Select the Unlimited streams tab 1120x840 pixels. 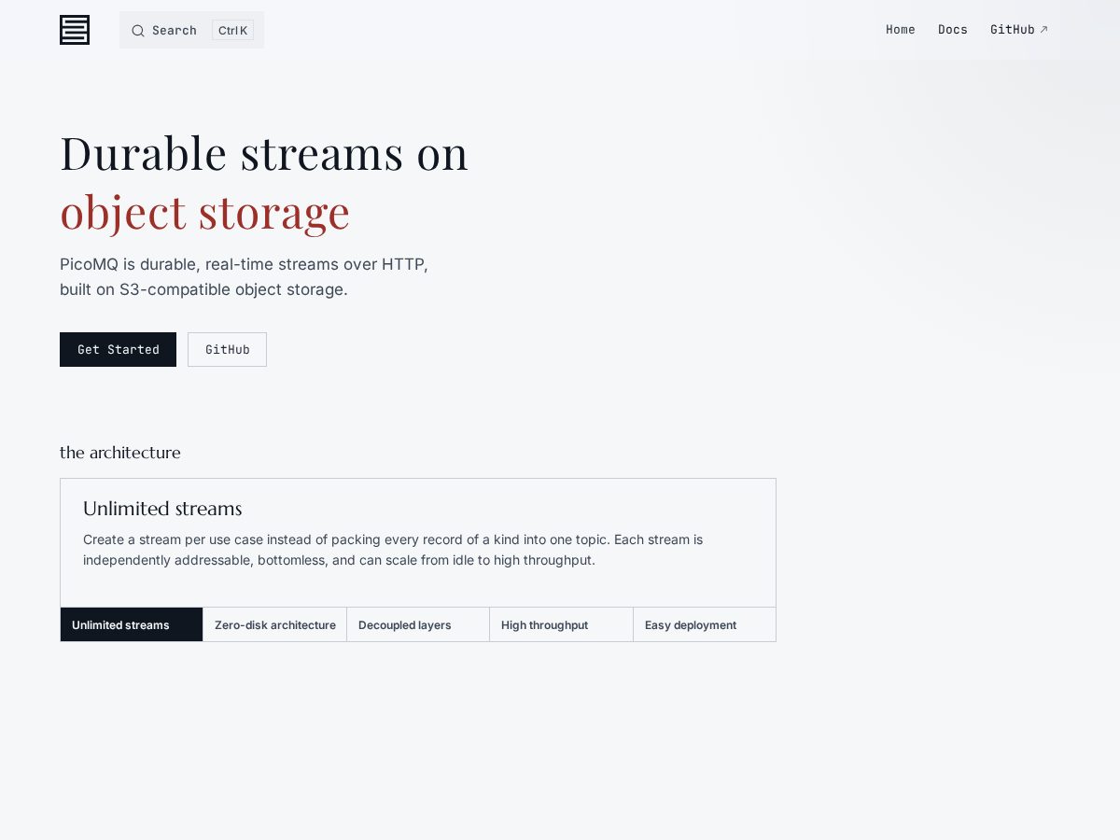coord(132,624)
